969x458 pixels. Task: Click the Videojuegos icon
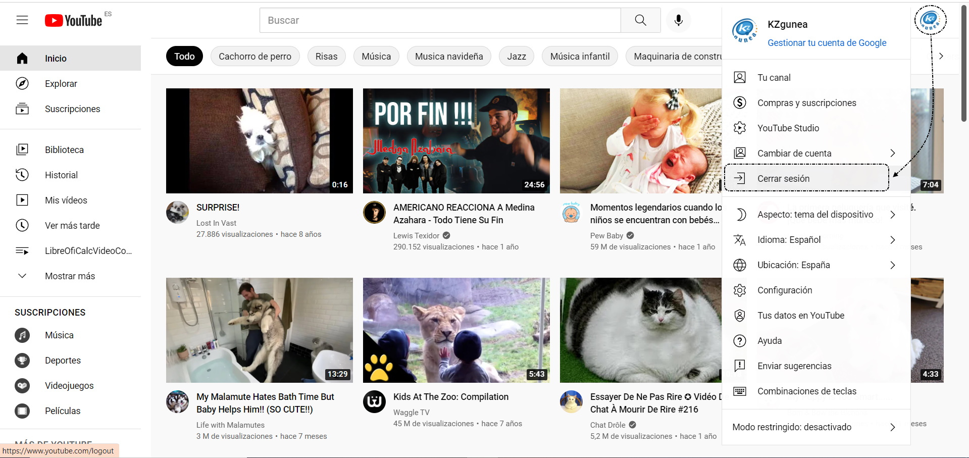click(x=22, y=385)
